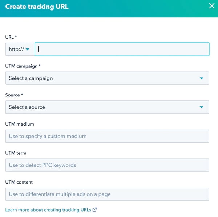Focus the URL text input field
Viewport: 218px width, 217px height.
pyautogui.click(x=122, y=49)
